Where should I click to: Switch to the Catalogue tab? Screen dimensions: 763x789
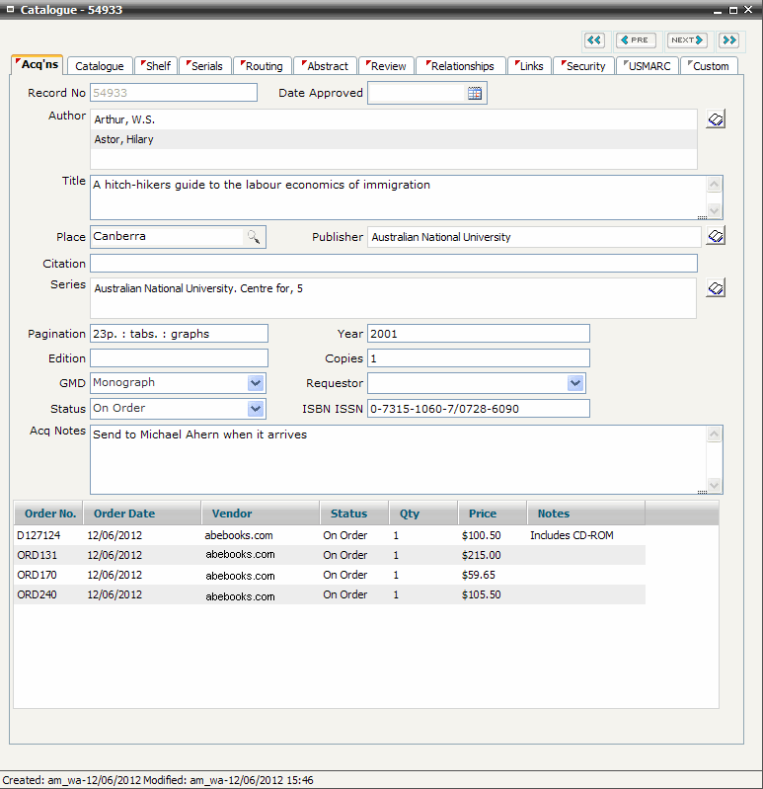tap(100, 66)
